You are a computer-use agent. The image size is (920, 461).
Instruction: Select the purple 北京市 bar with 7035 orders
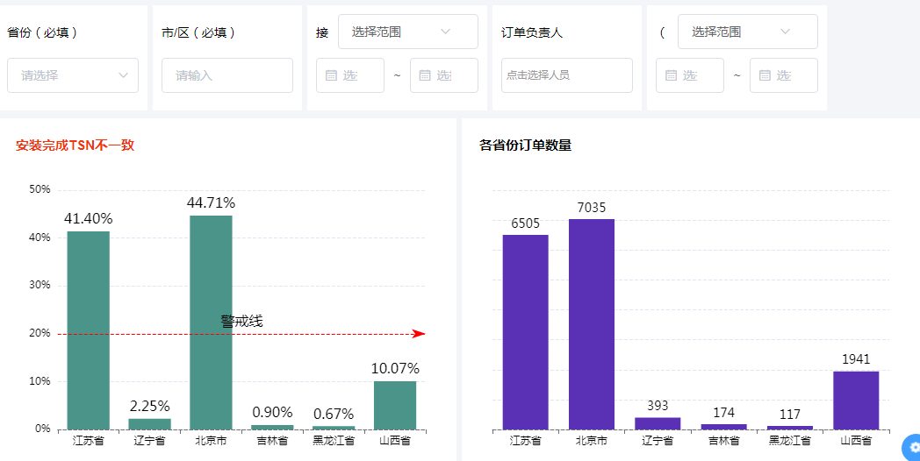[592, 324]
